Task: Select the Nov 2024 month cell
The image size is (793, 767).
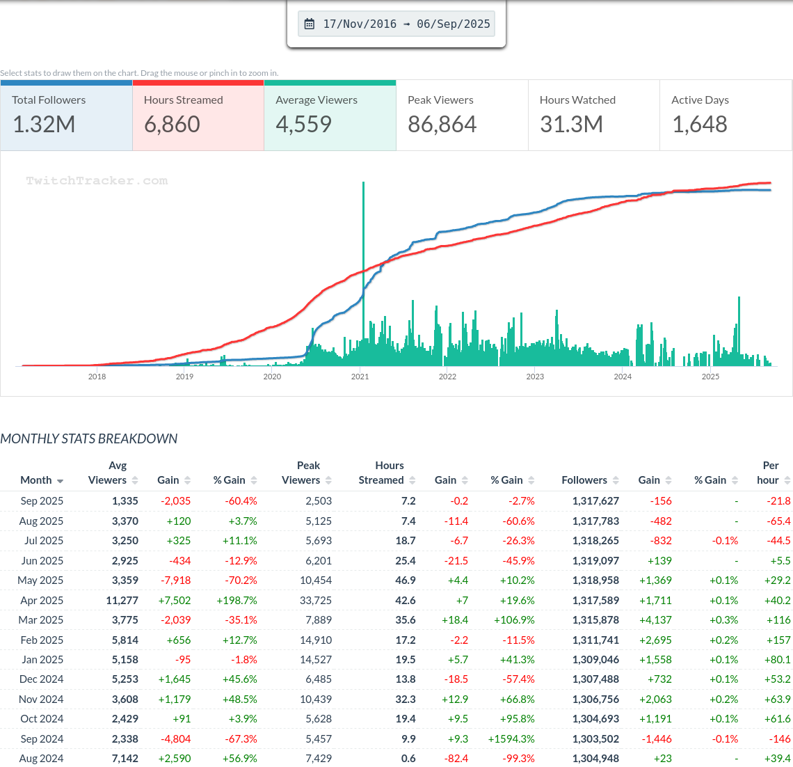Action: point(41,699)
